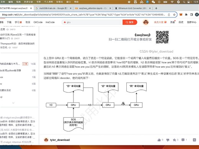This screenshot has width=199, height=149.
Task: Open article comments icon
Action: [x=183, y=140]
